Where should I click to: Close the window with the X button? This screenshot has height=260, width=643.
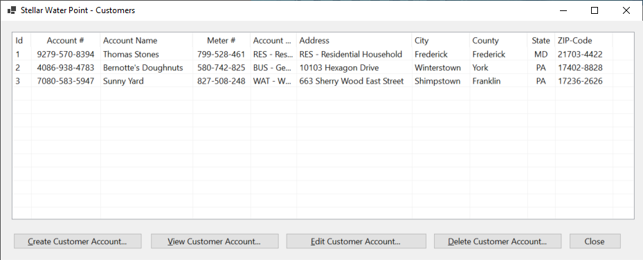[626, 10]
